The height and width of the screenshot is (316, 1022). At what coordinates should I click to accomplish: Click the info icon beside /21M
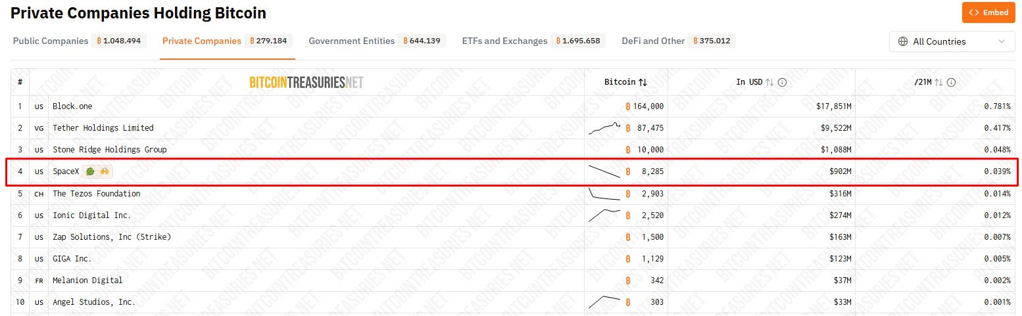(x=951, y=82)
